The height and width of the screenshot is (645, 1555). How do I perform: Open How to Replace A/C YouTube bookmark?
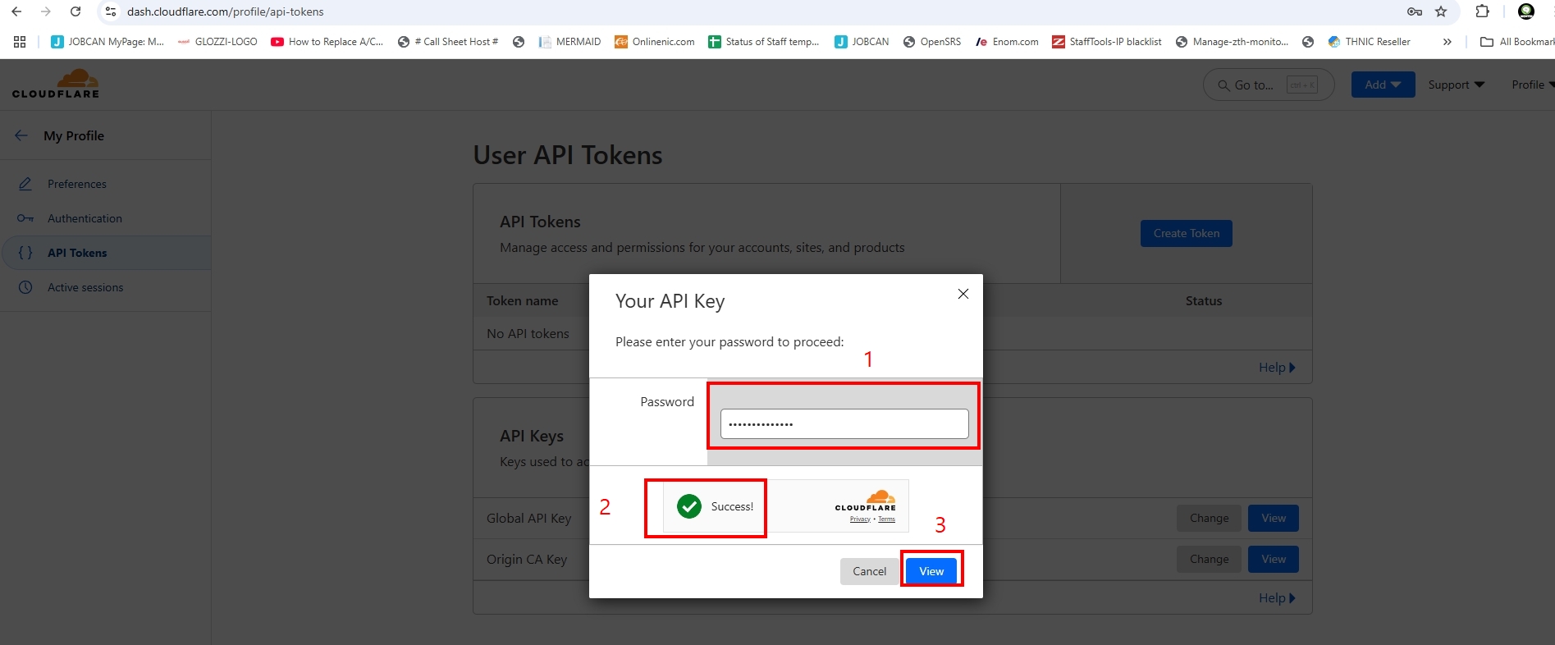(327, 42)
